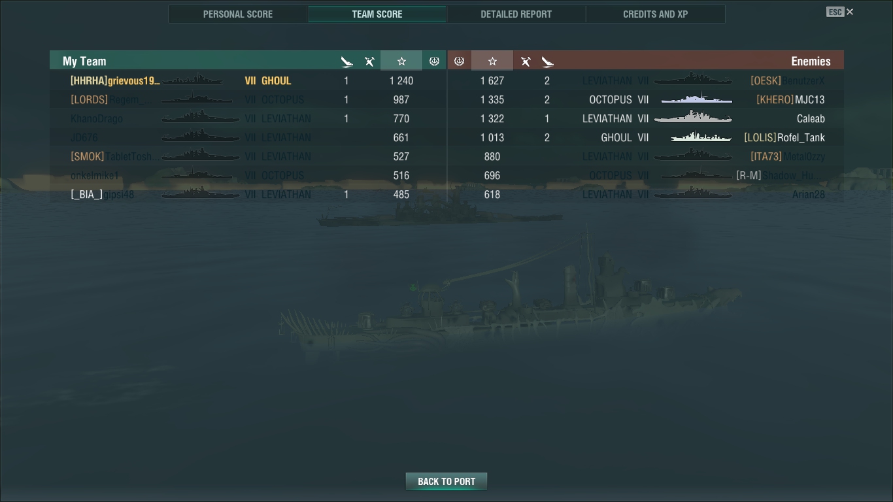Select enemy player Caleab Leviathan row
Viewport: 893px width, 502px height.
click(x=646, y=118)
